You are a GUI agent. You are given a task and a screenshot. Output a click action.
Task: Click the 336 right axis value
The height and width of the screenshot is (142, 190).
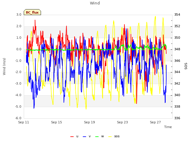point(177,118)
